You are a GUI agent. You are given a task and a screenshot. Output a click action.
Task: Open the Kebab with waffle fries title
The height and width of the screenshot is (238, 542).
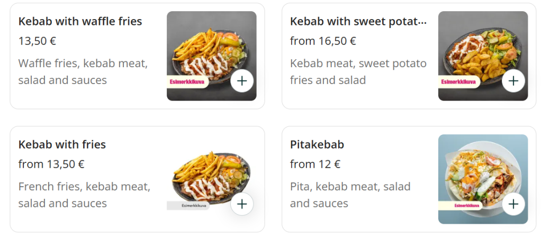80,22
